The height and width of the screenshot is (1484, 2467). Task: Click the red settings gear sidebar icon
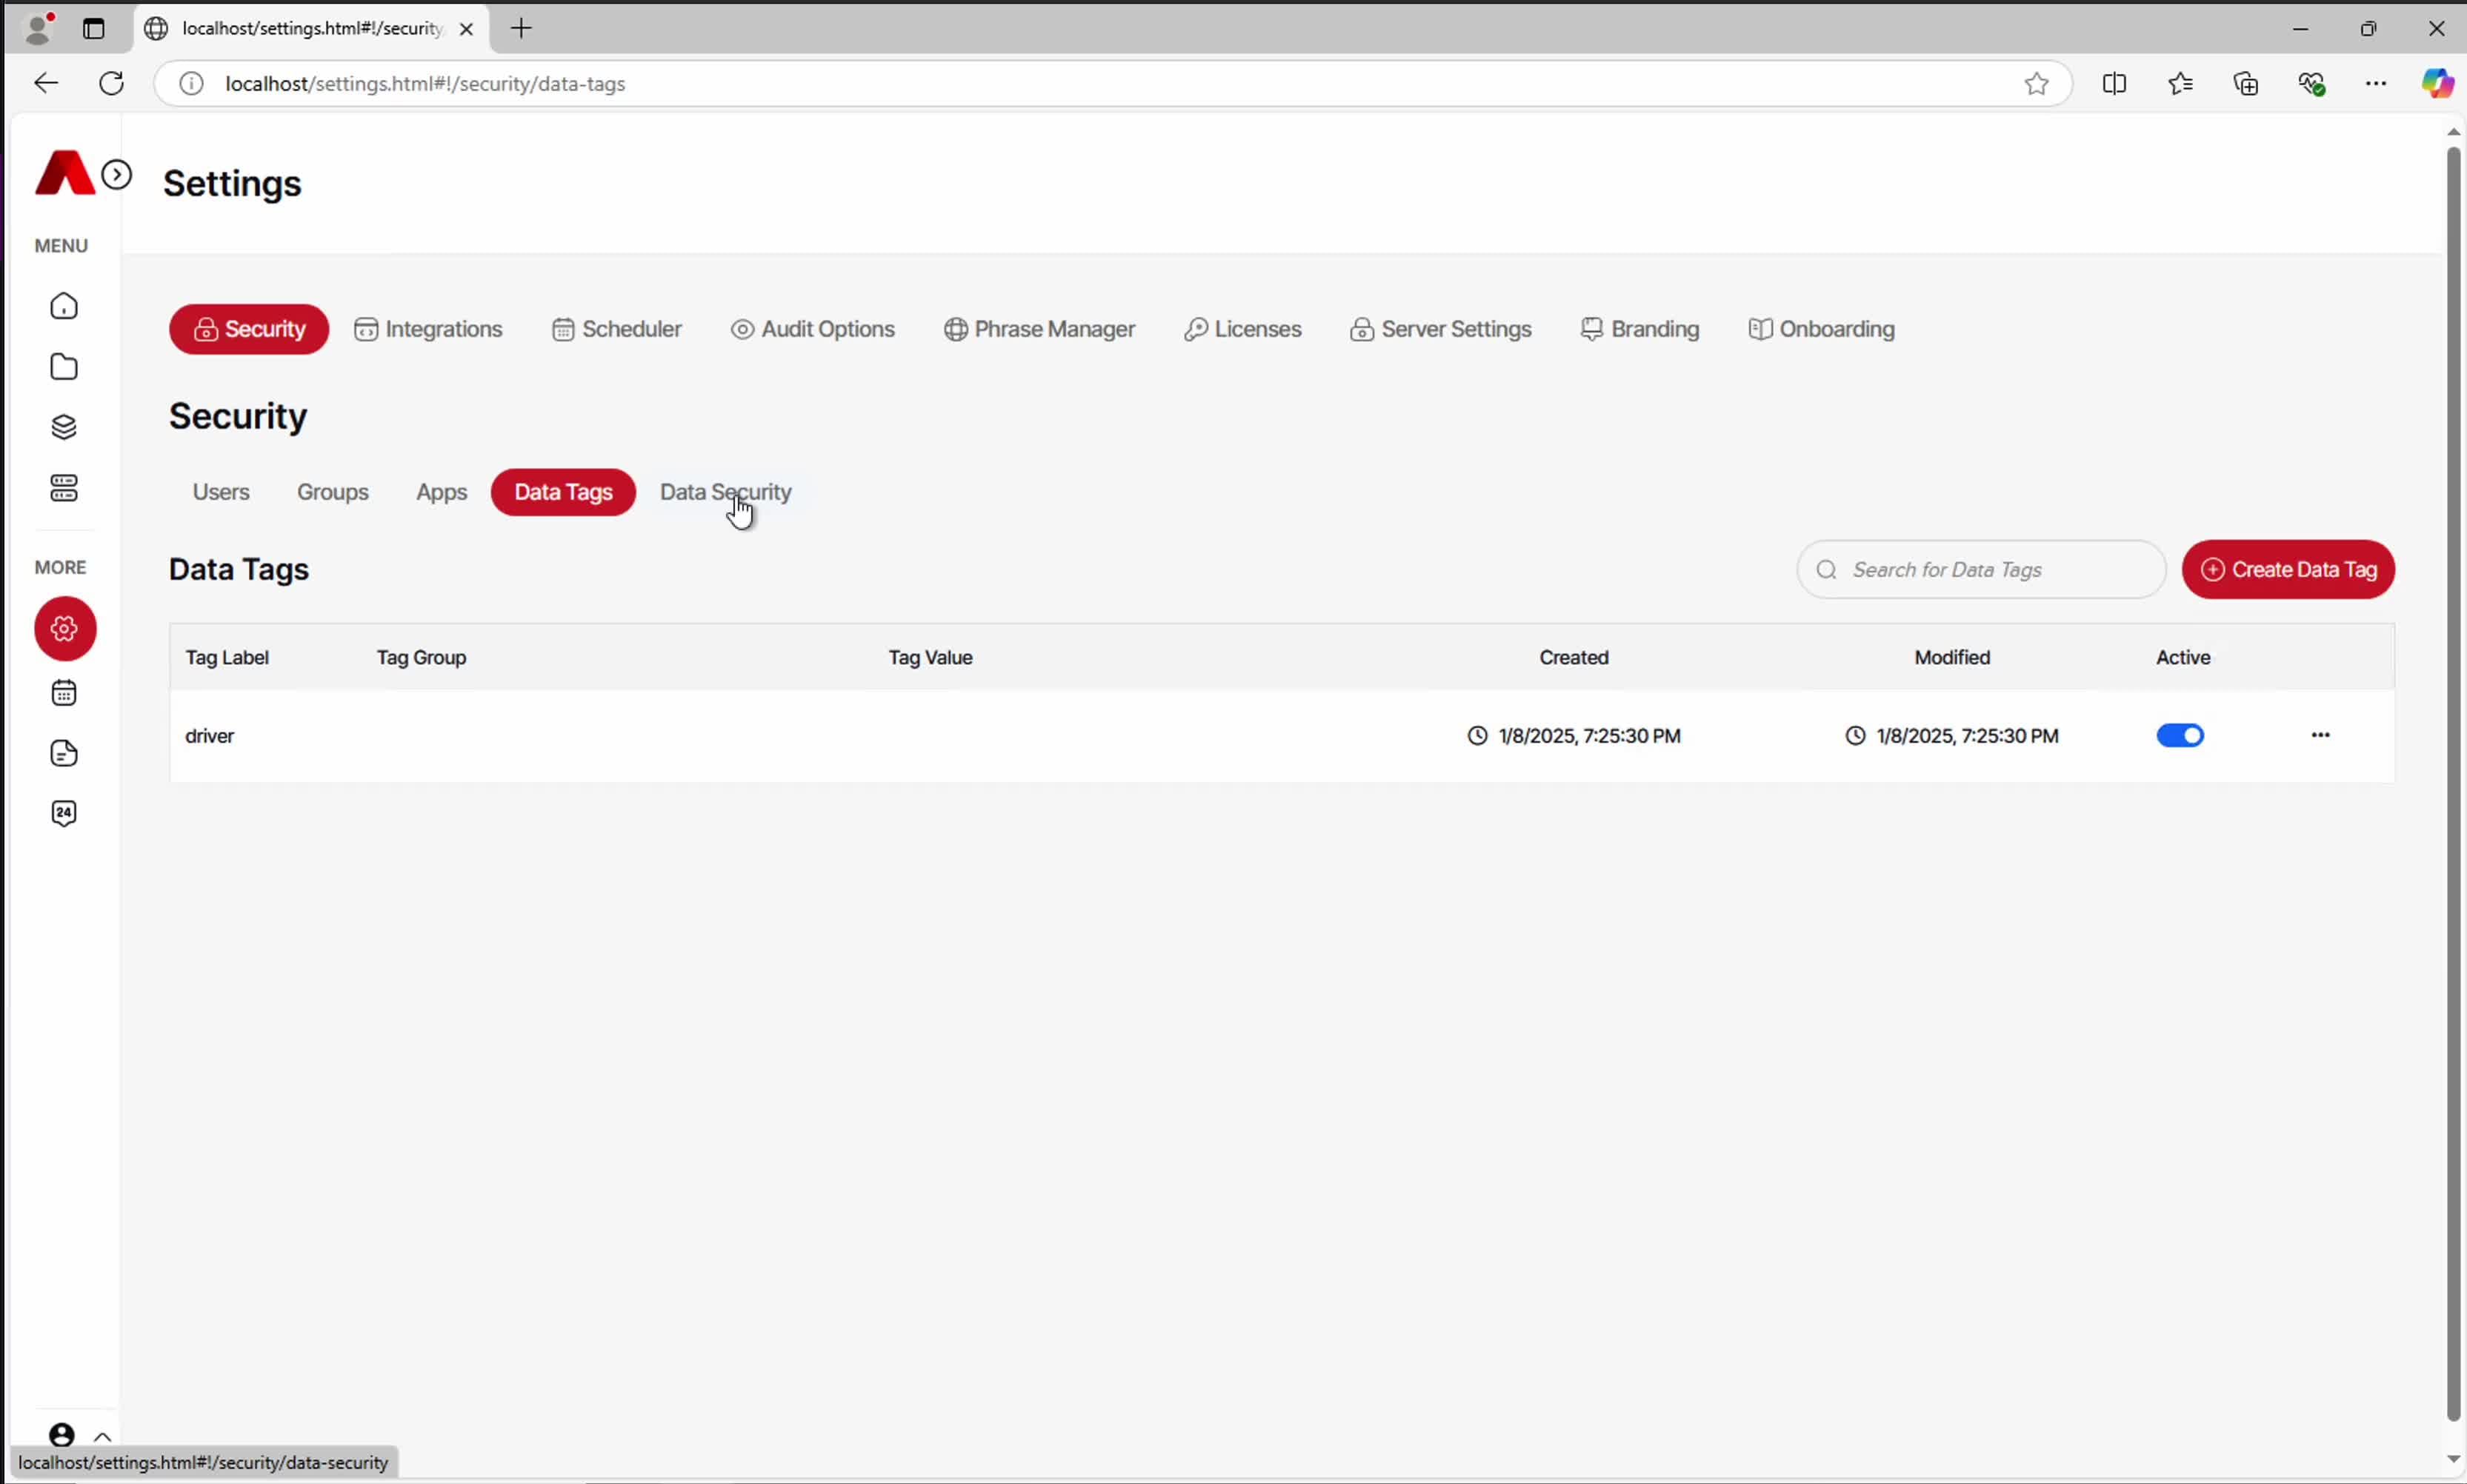[65, 629]
